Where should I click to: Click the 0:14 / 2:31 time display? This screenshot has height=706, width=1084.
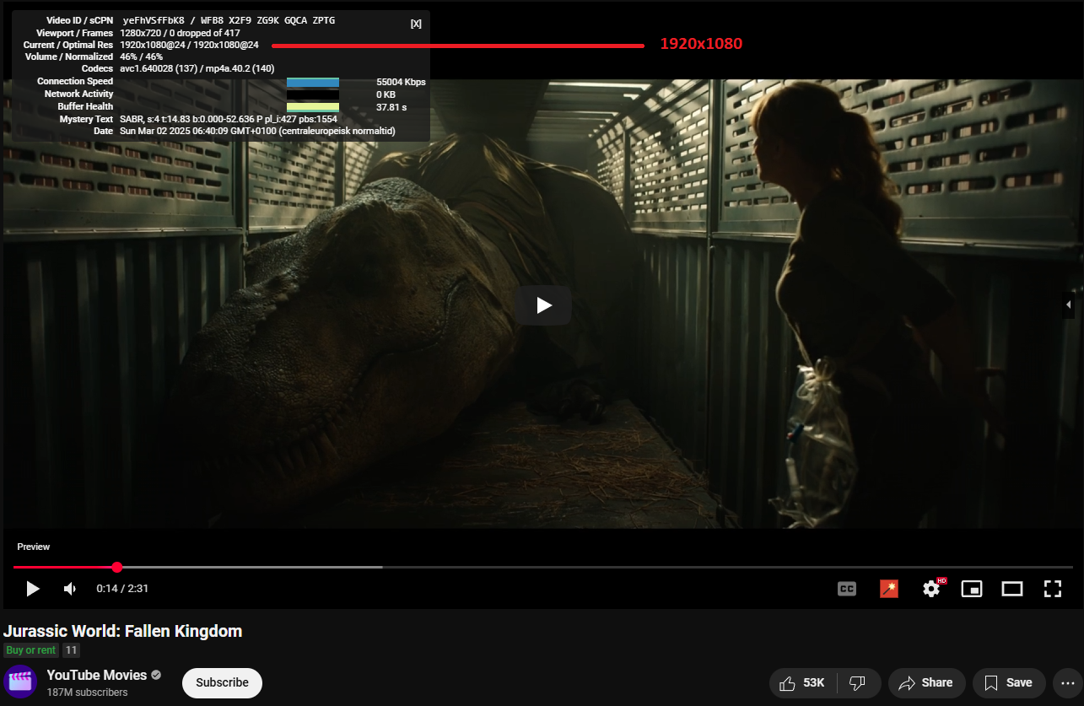[x=122, y=589]
